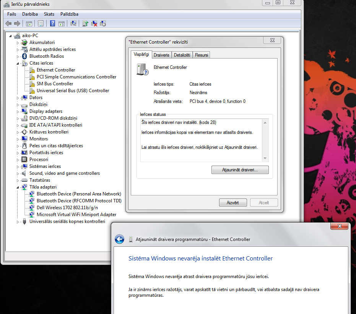Open the Palīdzība menu

[69, 14]
